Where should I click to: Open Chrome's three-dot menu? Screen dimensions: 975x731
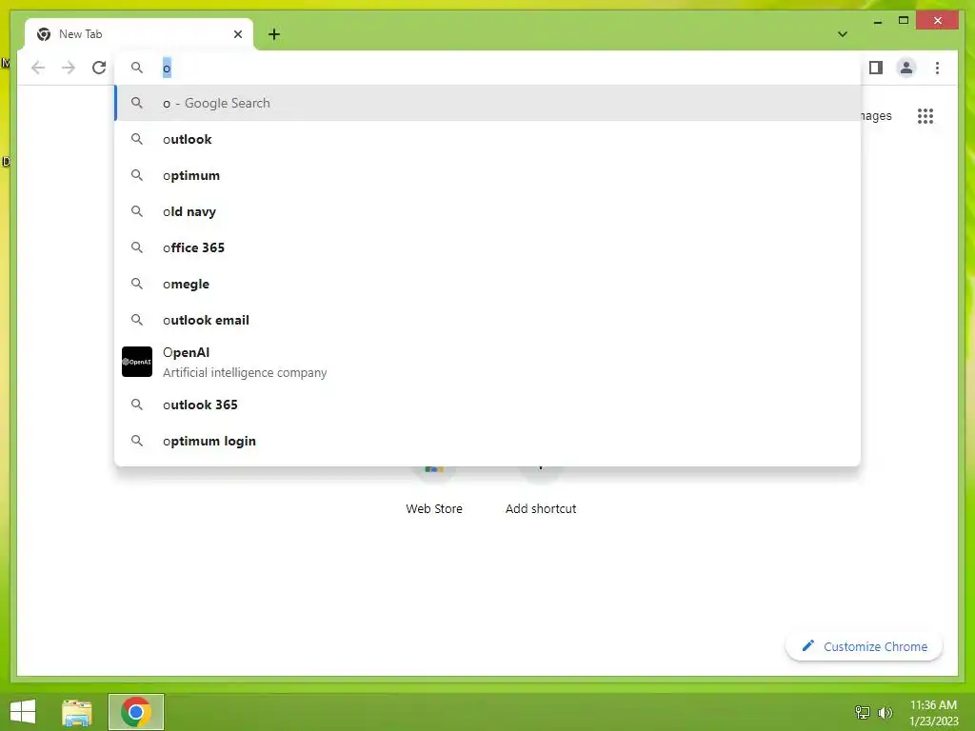(937, 68)
